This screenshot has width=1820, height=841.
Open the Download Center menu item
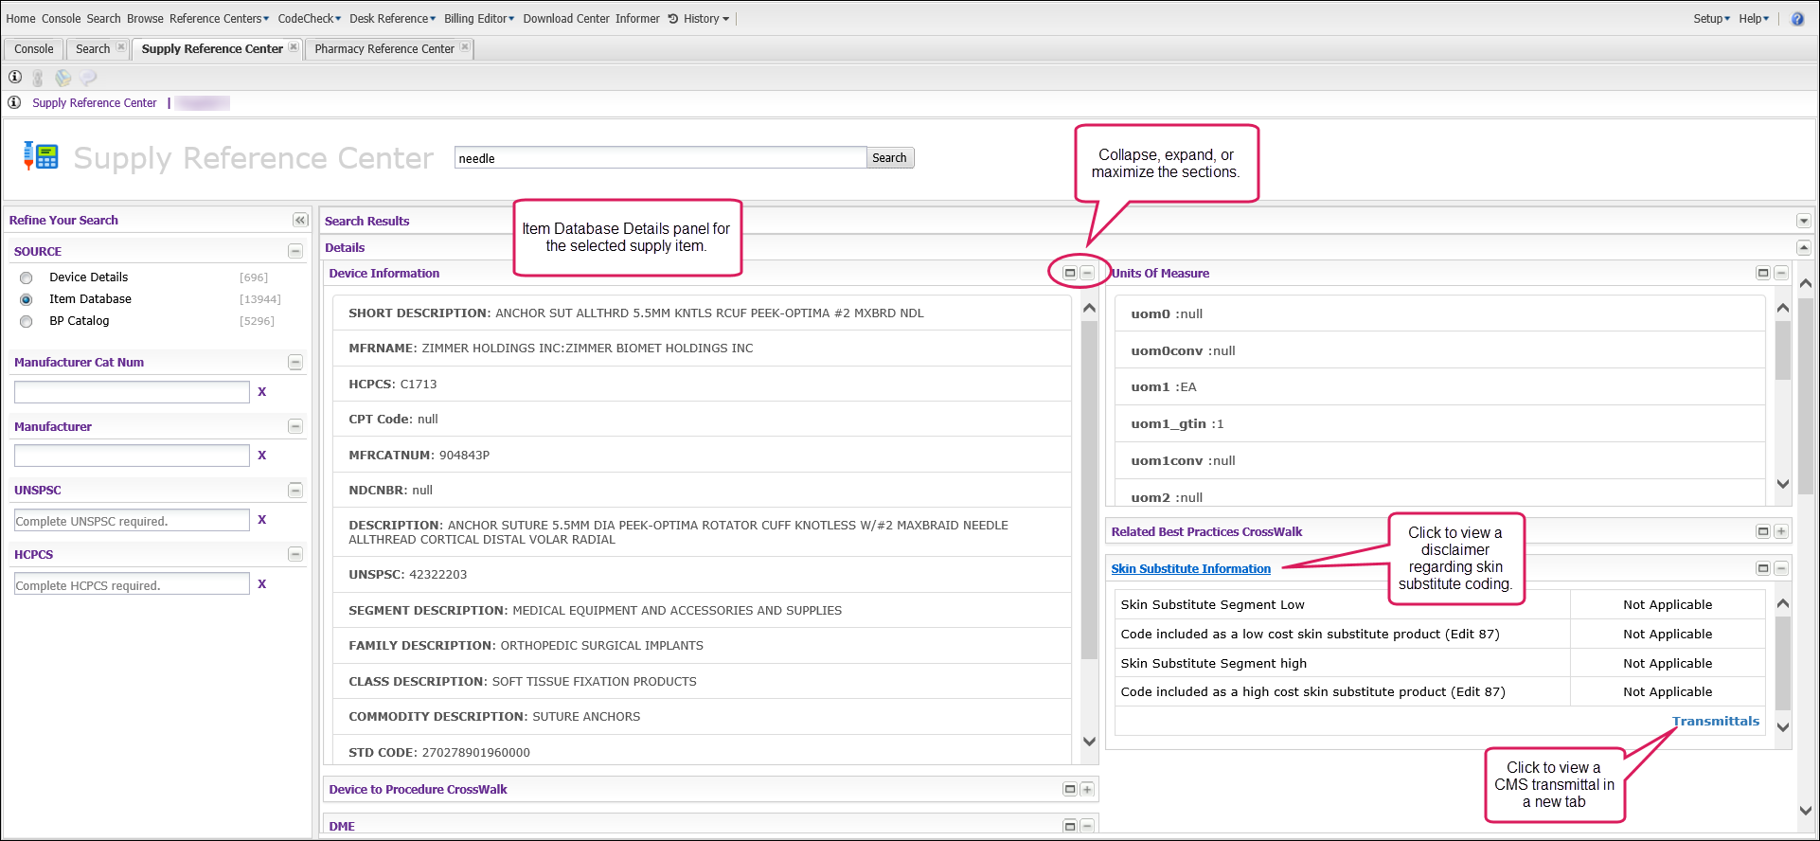[566, 19]
